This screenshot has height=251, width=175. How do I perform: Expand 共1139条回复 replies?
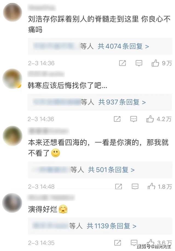coord(112,226)
